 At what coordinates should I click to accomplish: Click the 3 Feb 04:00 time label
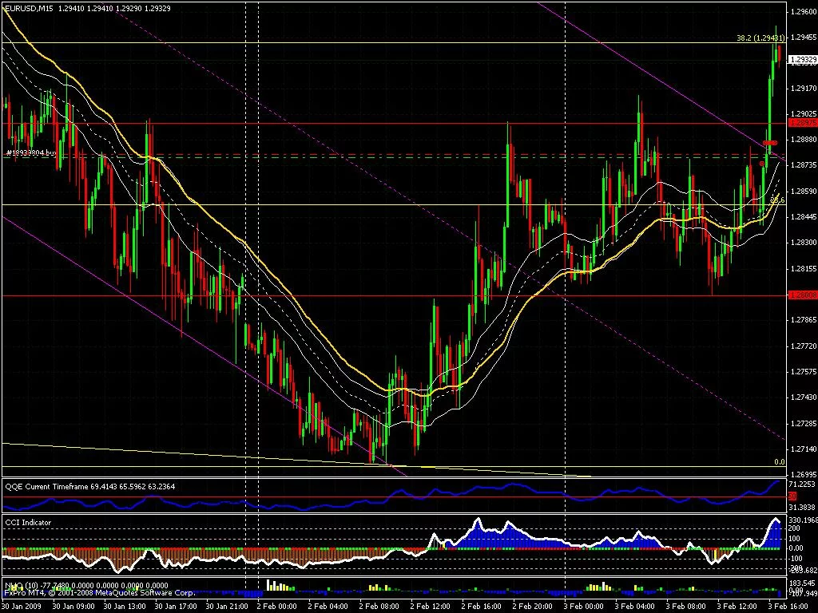point(635,607)
